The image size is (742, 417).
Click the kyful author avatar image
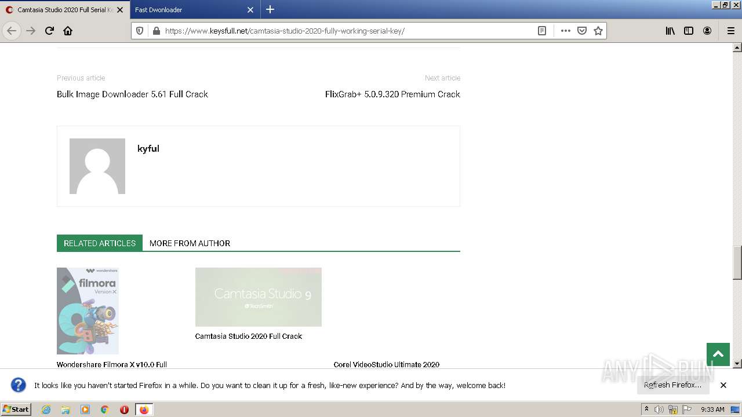pos(97,166)
